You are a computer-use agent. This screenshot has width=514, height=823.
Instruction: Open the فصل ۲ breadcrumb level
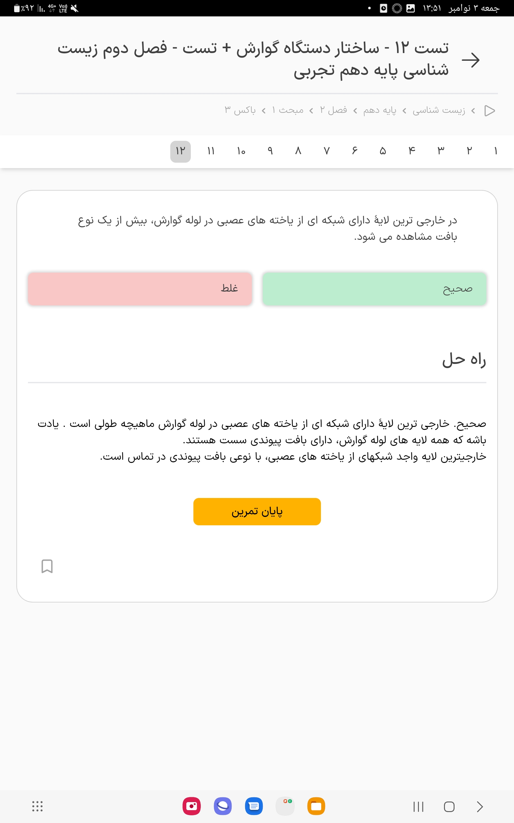333,110
